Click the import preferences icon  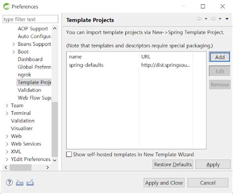[20, 183]
